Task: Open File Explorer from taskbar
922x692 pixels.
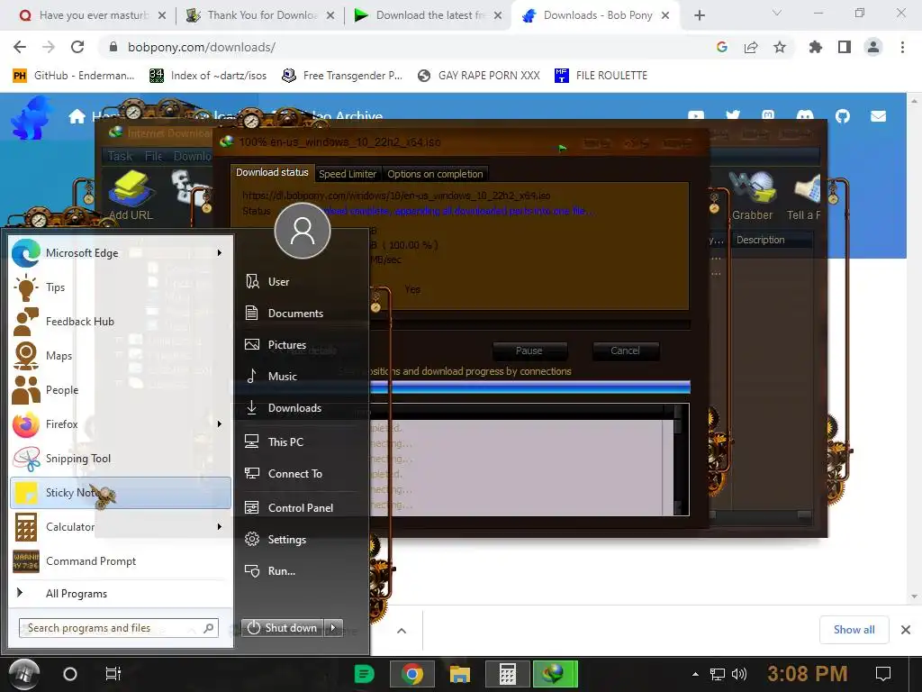Action: (460, 674)
